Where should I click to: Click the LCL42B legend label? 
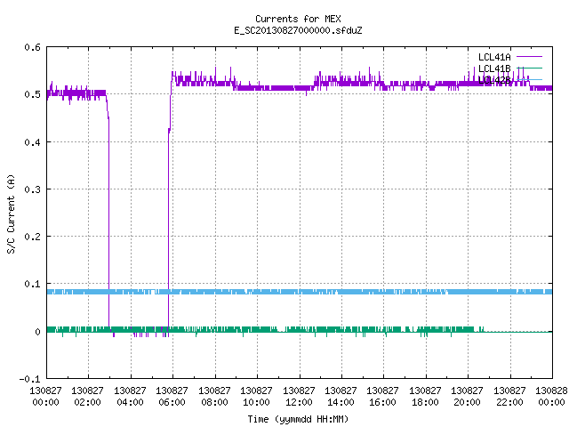coord(494,80)
